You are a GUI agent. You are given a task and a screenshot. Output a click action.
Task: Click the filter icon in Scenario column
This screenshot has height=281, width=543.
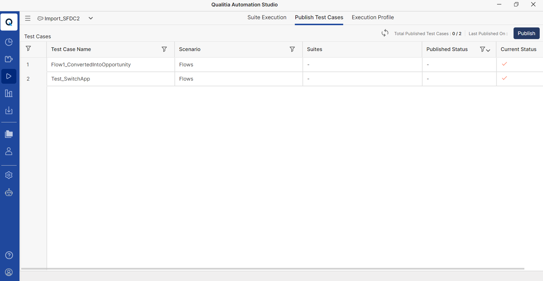pos(292,49)
